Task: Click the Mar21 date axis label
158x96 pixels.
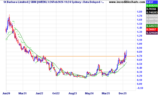Action: pos(23,93)
